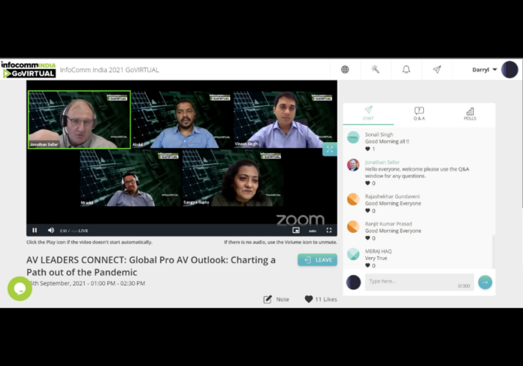The height and width of the screenshot is (366, 523).
Task: Switch to the Polls tab
Action: pos(470,113)
